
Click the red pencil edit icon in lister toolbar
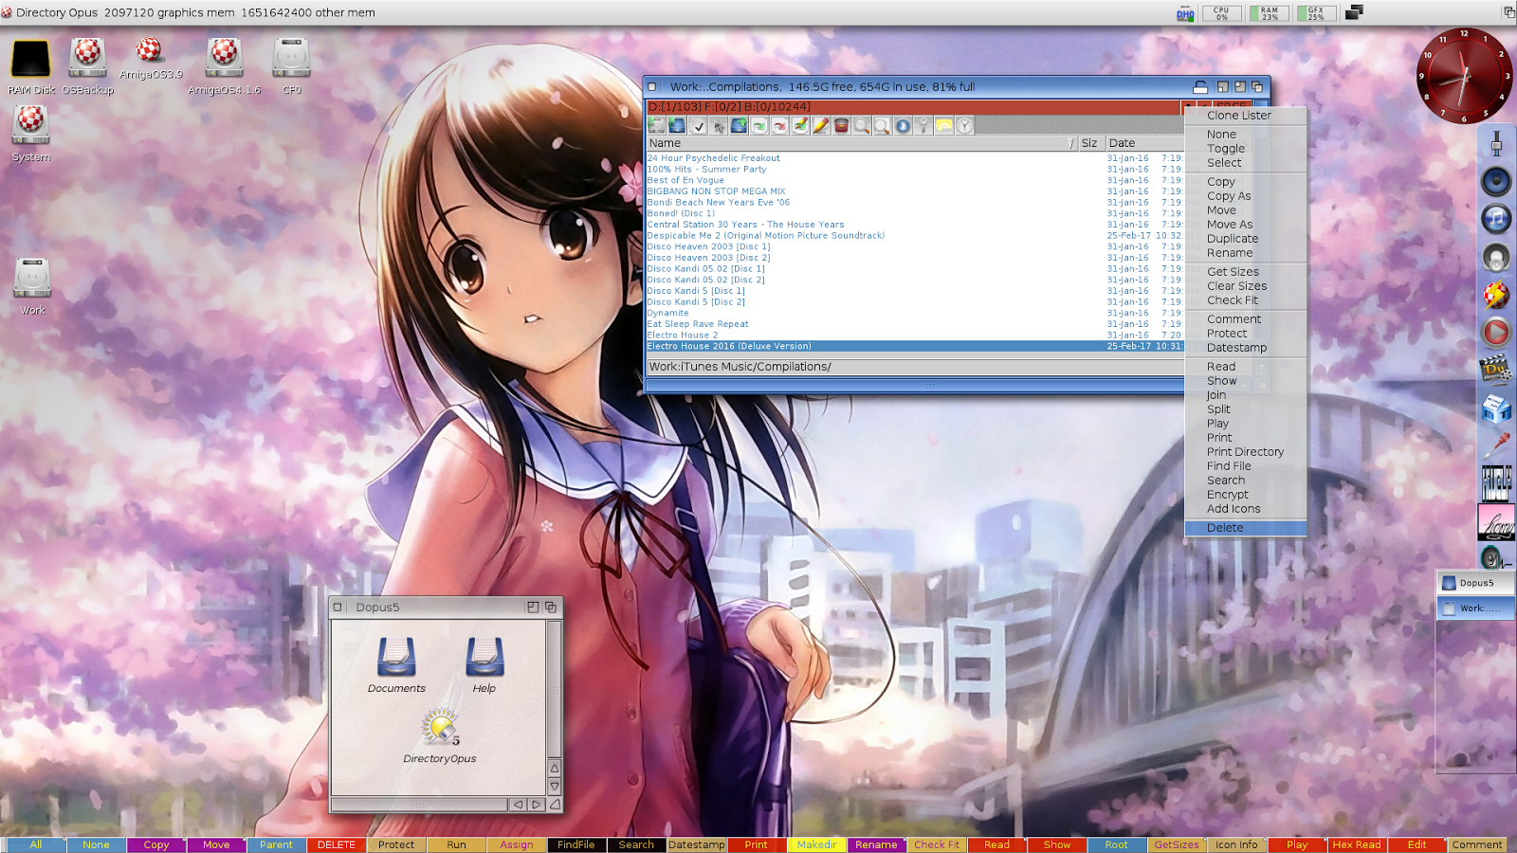coord(820,125)
